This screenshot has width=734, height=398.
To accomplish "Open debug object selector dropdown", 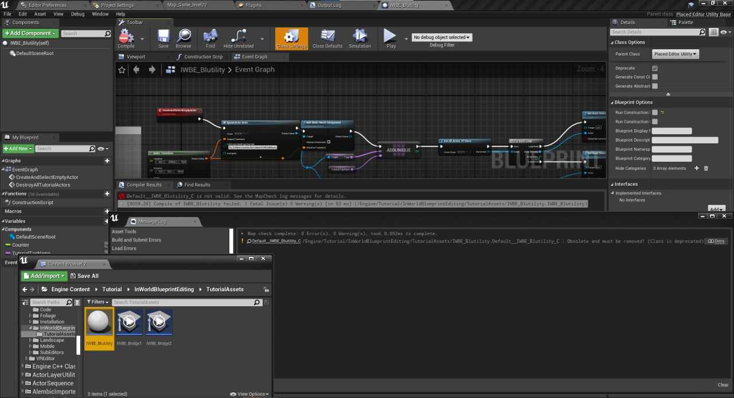I will point(442,37).
